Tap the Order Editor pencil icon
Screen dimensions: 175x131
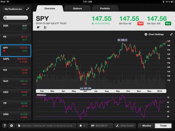click(117, 126)
